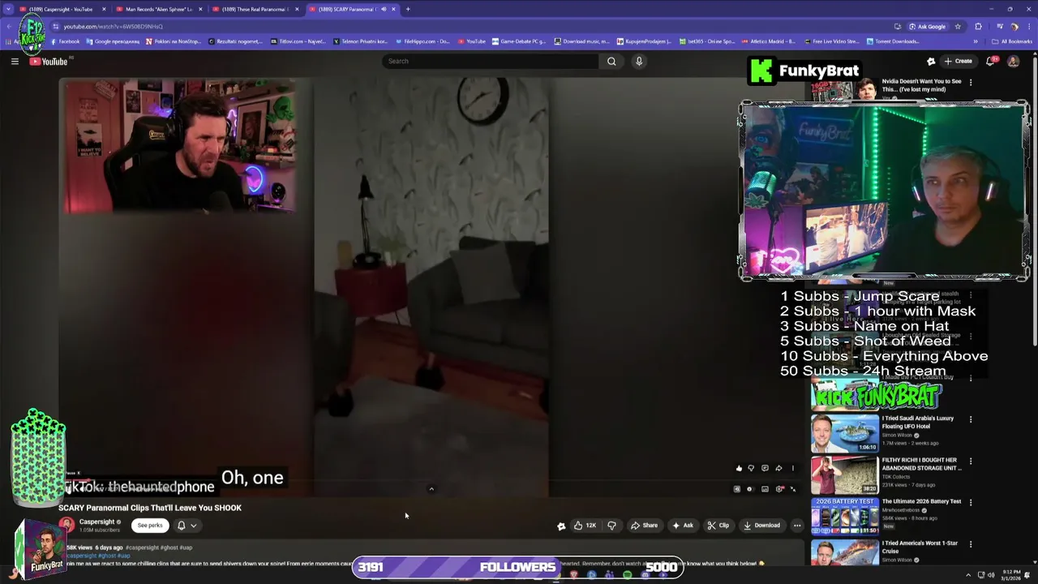The height and width of the screenshot is (584, 1038).
Task: Click the Ask AI button
Action: (x=682, y=526)
